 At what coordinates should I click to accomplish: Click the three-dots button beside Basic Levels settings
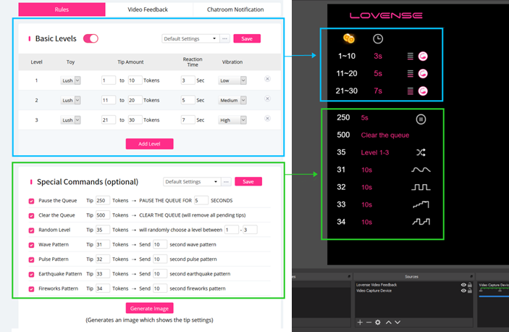(225, 38)
